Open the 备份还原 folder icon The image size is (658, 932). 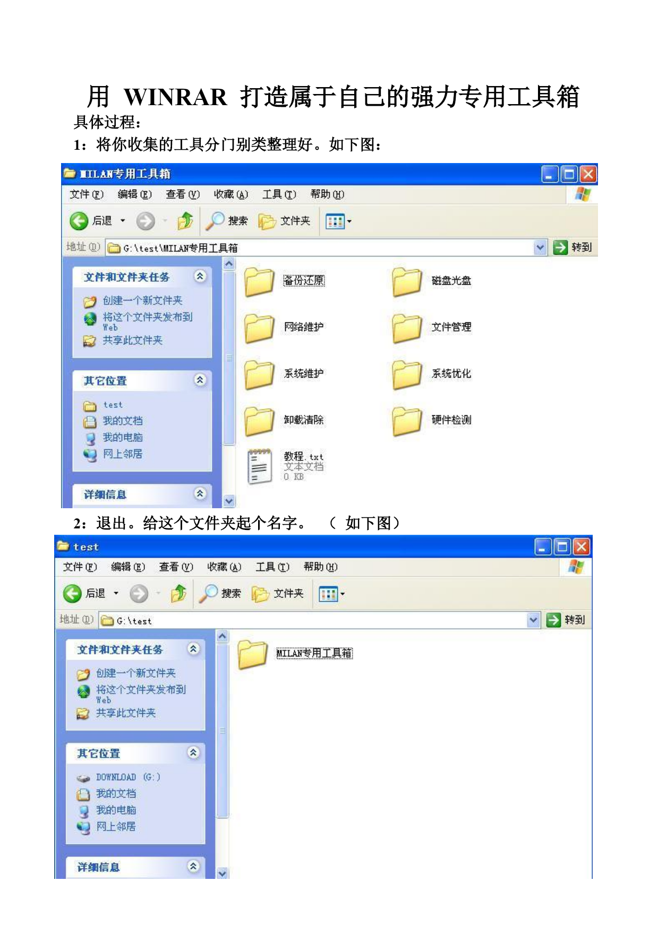click(x=260, y=281)
